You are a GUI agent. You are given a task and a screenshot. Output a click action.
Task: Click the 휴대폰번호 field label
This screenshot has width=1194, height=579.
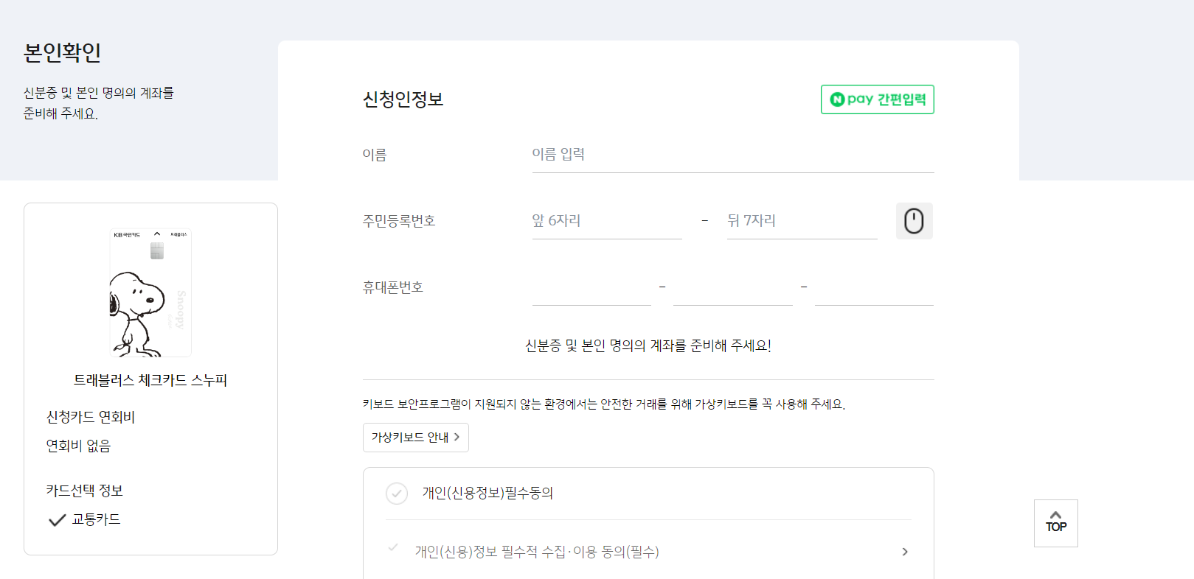pos(393,287)
